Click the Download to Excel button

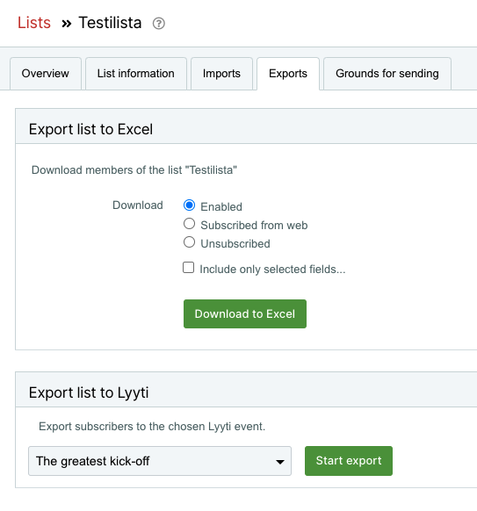point(245,313)
